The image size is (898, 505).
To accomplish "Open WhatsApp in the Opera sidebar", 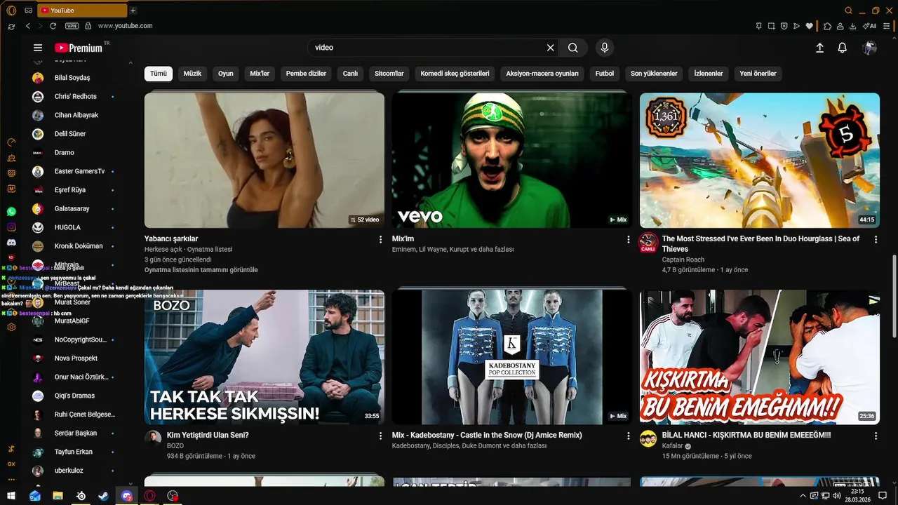I will click(11, 211).
